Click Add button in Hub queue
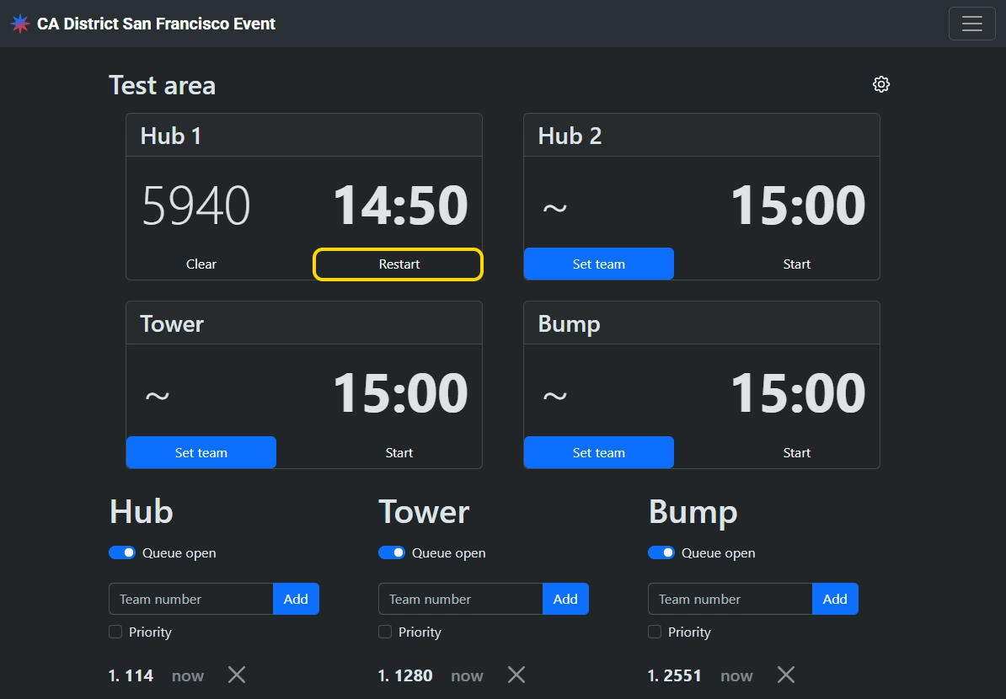The width and height of the screenshot is (1006, 699). 296,599
